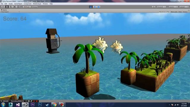
Task: Open the screen recorder app on the taskbar
Action: tap(62, 105)
